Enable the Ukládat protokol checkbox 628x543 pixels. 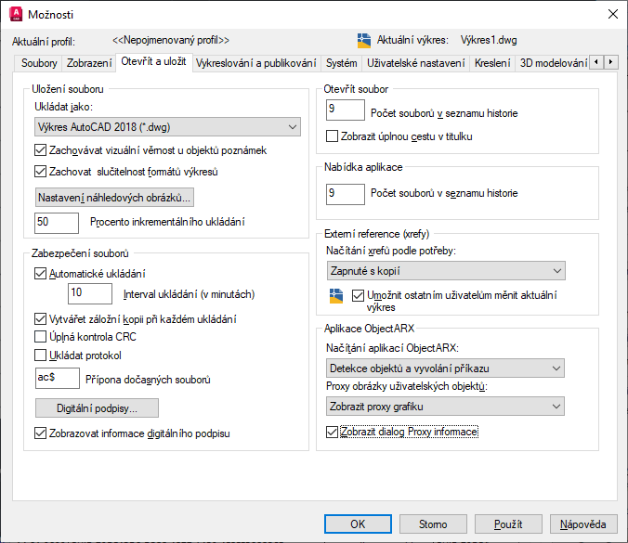[x=40, y=355]
